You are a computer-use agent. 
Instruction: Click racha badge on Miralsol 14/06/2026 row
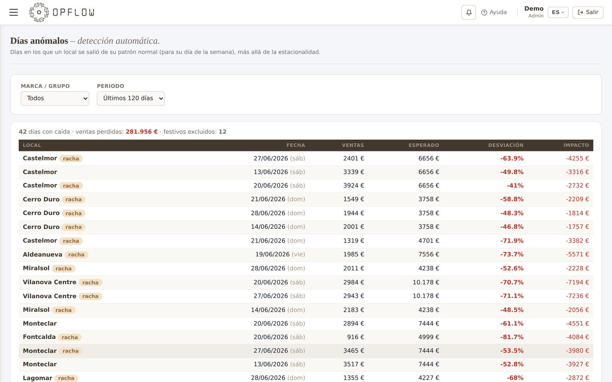(x=63, y=310)
